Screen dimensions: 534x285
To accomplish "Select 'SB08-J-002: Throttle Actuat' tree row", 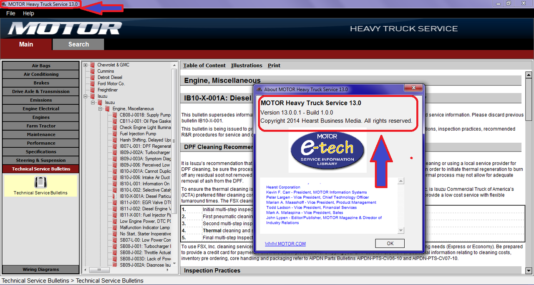I will [145, 253].
